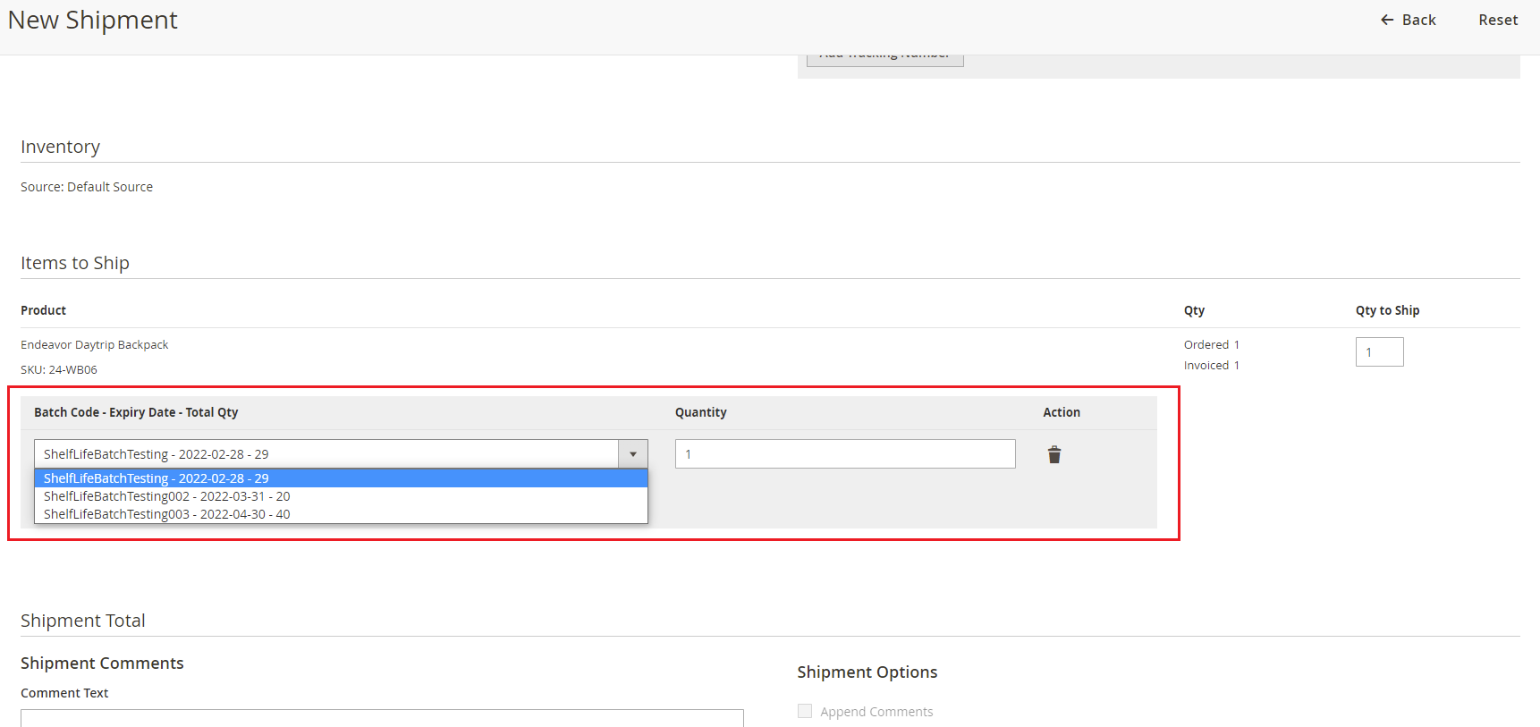
Task: Click the Back arrow icon
Action: coord(1387,20)
